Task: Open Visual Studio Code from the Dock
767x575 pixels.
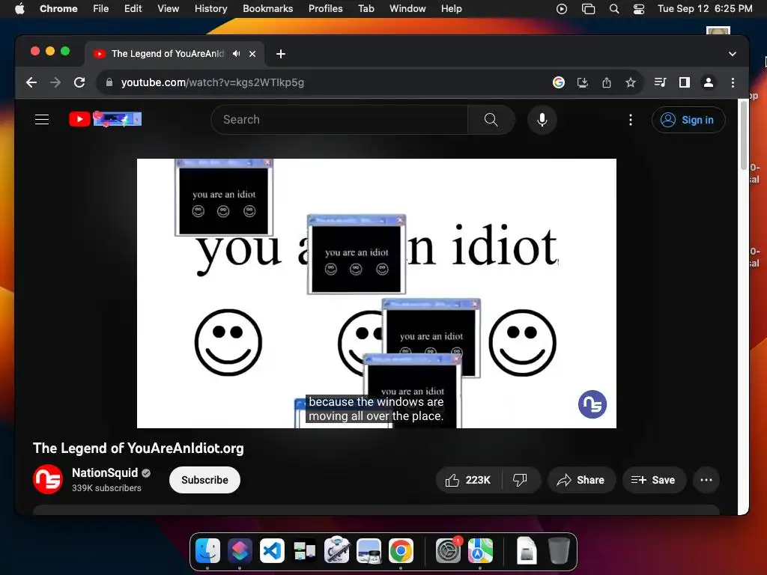Action: 272,550
